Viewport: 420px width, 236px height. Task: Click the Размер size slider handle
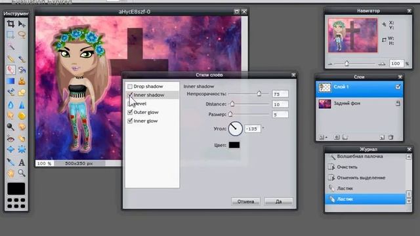coord(230,114)
